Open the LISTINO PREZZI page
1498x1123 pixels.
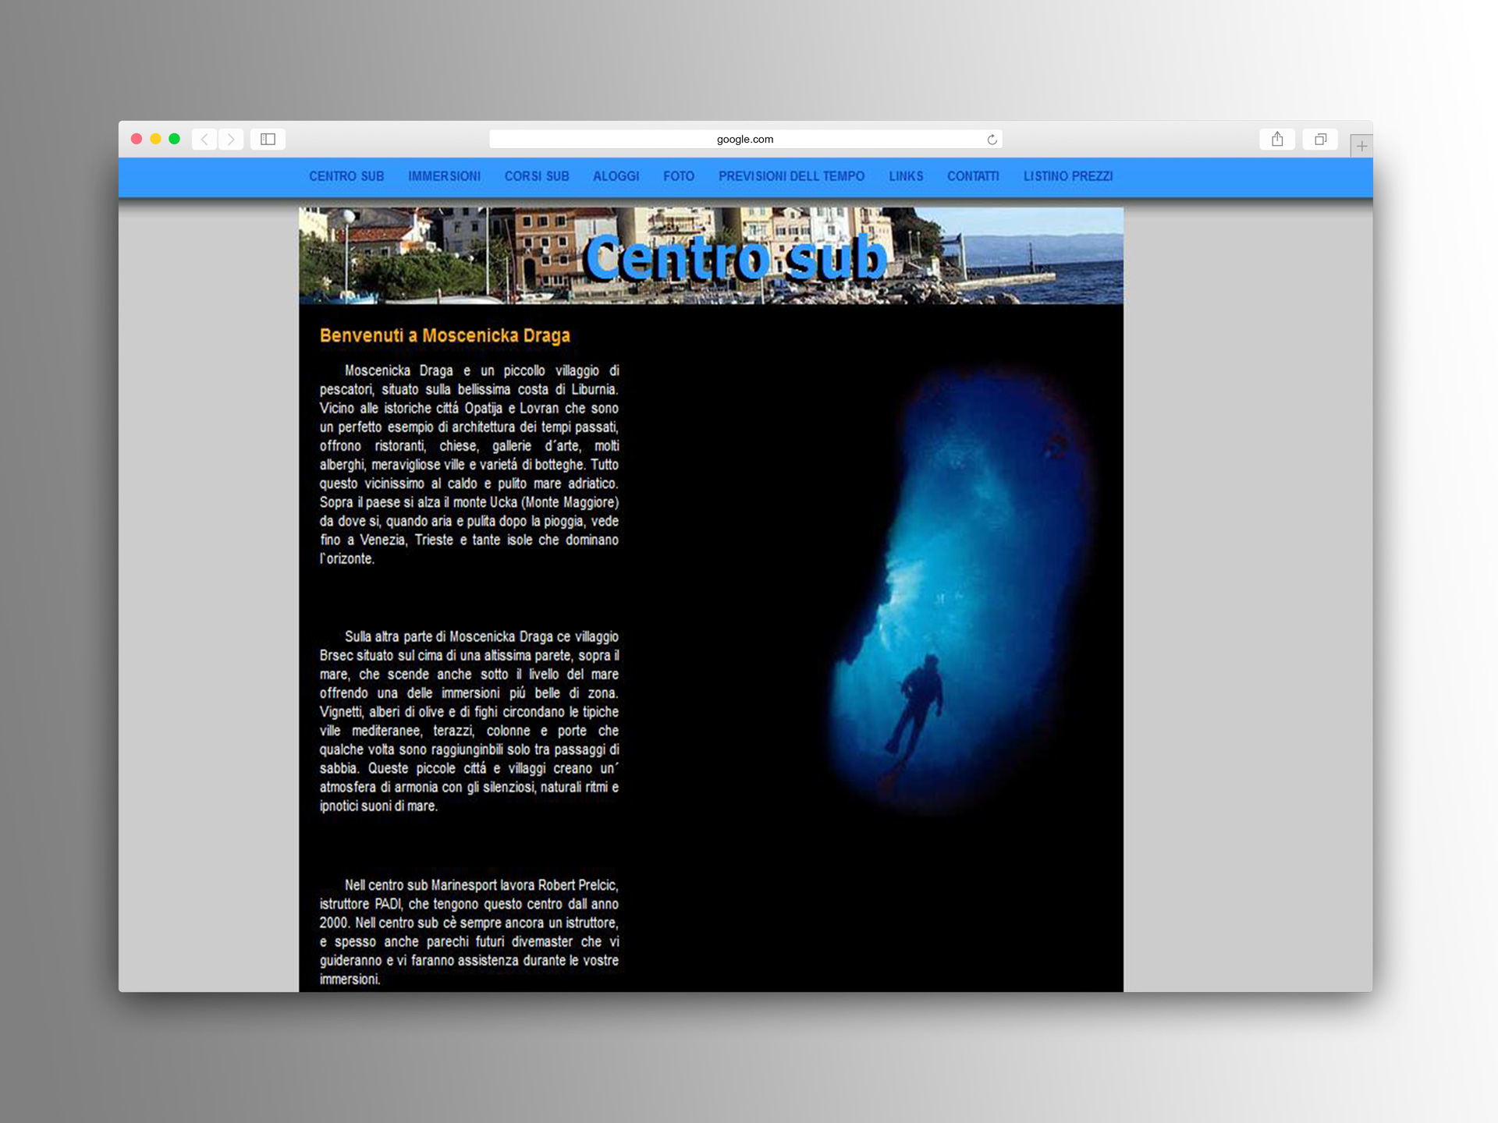tap(1067, 176)
